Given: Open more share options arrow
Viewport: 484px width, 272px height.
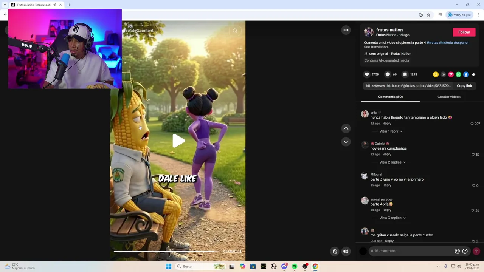Looking at the screenshot, I should pos(473,74).
